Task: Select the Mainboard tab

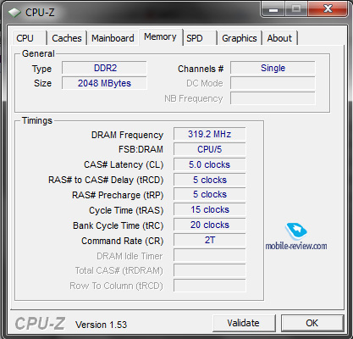Action: pos(113,38)
